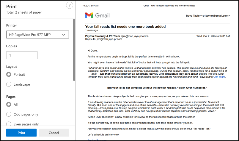Click the 'Layout' section label
The image size is (239, 141).
12,67
